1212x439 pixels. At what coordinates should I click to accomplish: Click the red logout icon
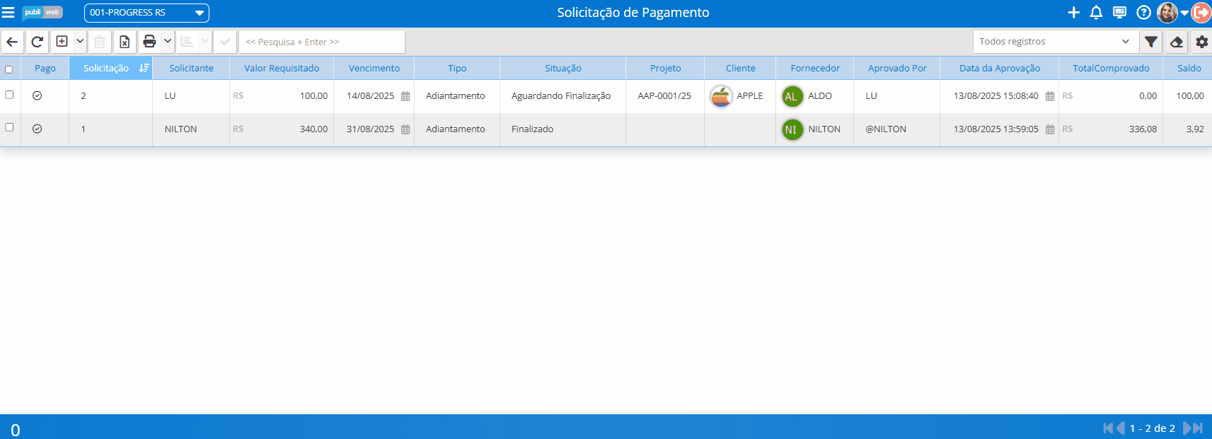pos(1201,13)
